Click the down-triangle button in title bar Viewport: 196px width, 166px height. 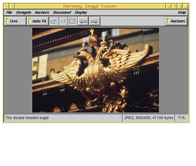point(12,6)
